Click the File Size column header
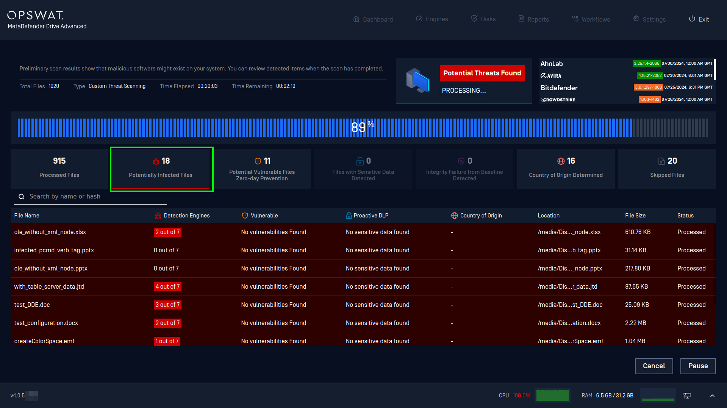Image resolution: width=727 pixels, height=408 pixels. (x=635, y=216)
